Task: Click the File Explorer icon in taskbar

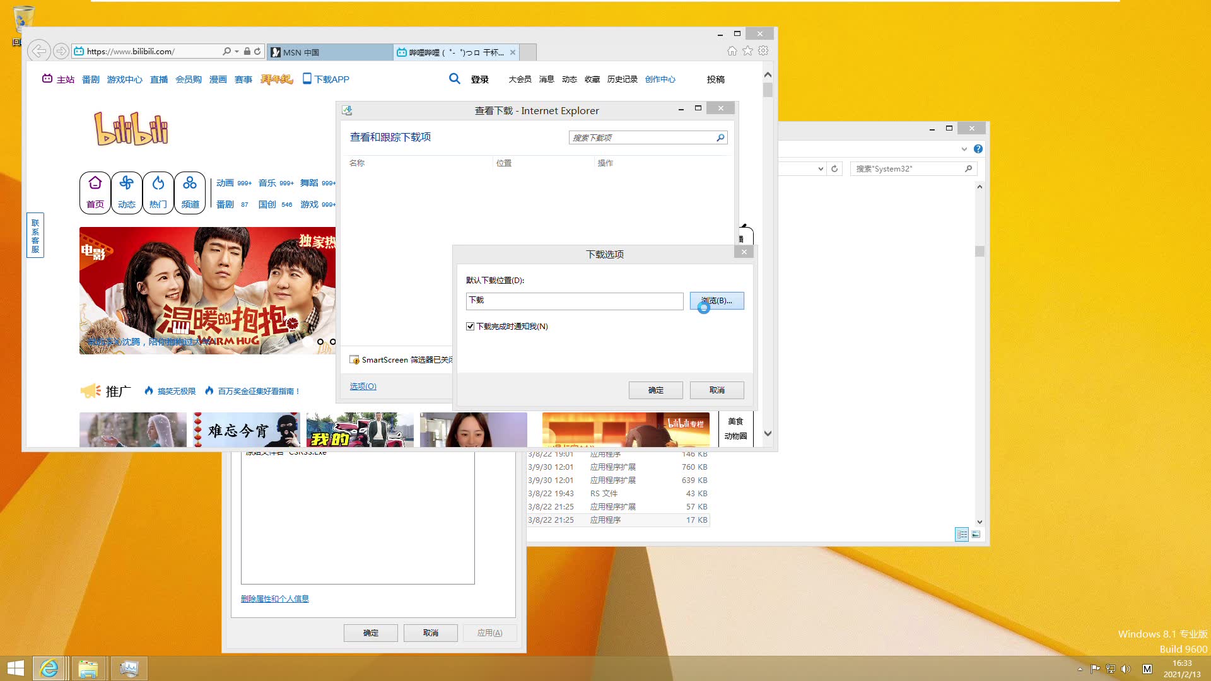Action: click(89, 668)
